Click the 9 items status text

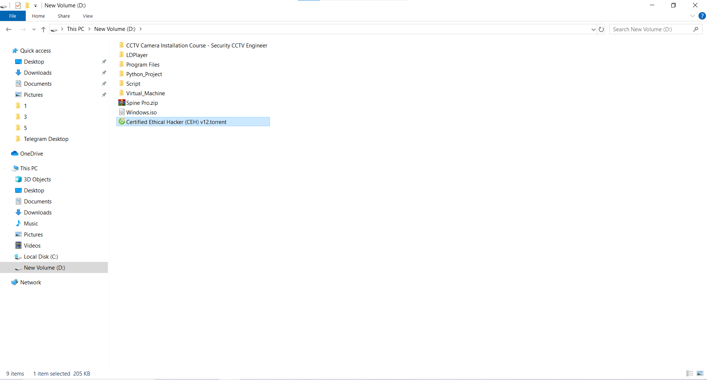click(15, 373)
